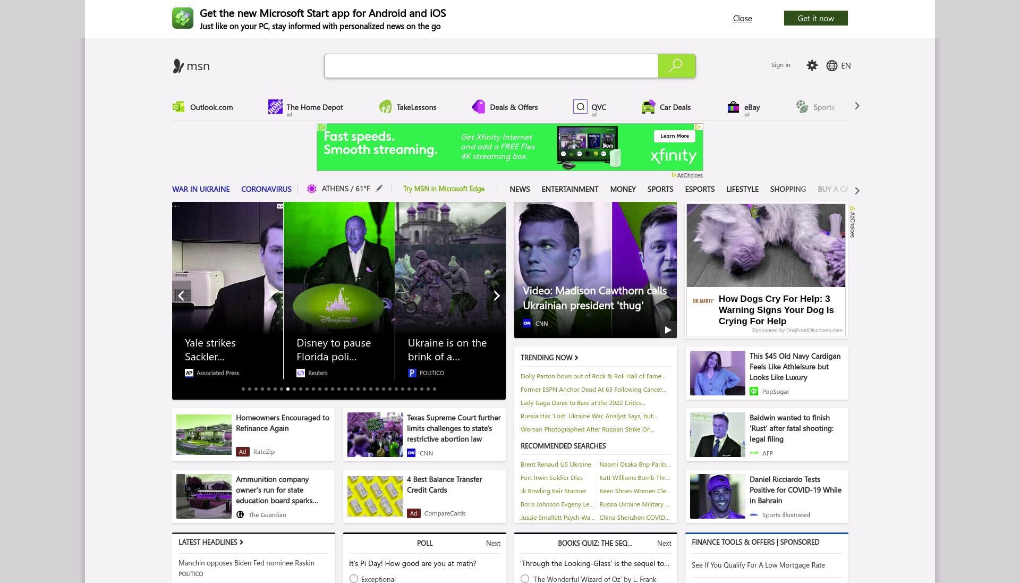Open the CORONAVIRUS link
The image size is (1020, 583).
(266, 189)
